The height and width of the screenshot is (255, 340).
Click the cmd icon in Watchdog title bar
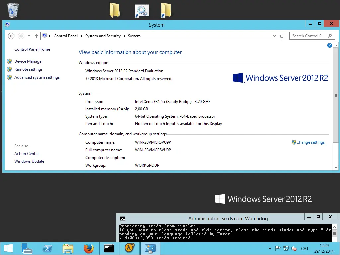pyautogui.click(x=123, y=219)
